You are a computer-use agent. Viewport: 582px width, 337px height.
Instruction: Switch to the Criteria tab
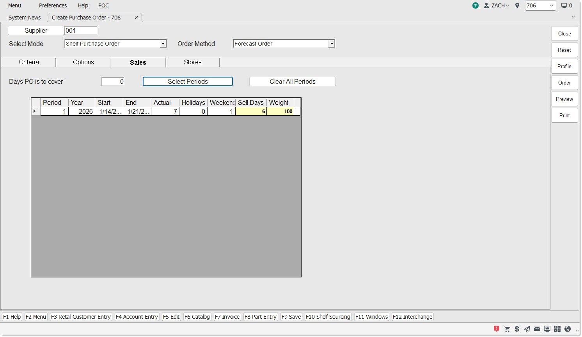tap(29, 62)
